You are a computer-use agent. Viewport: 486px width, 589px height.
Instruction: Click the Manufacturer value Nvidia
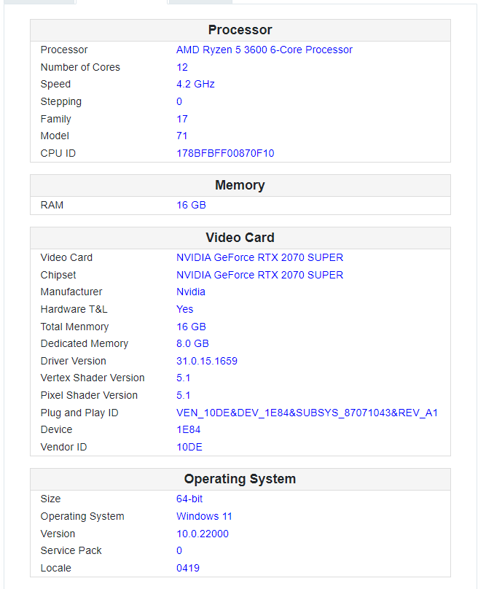(x=191, y=292)
